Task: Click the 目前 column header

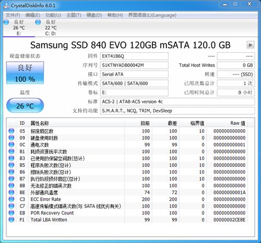Action: (138, 123)
